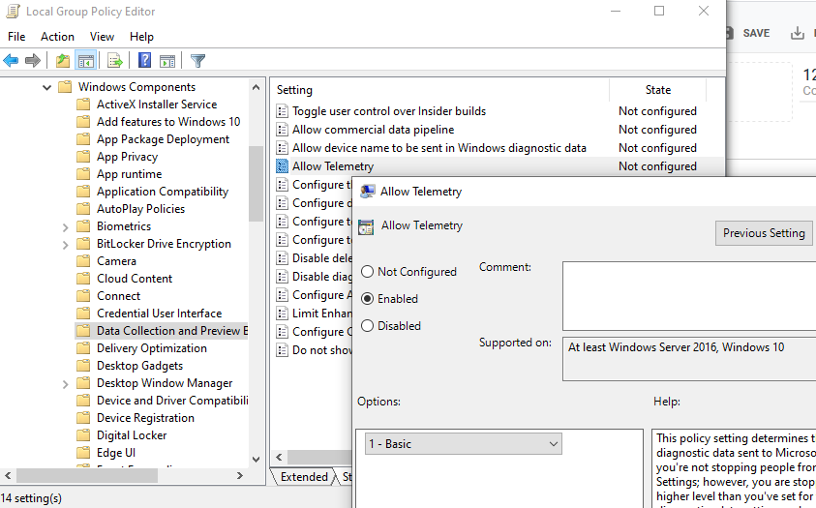Open the Action menu
The image size is (816, 508).
[x=57, y=37]
